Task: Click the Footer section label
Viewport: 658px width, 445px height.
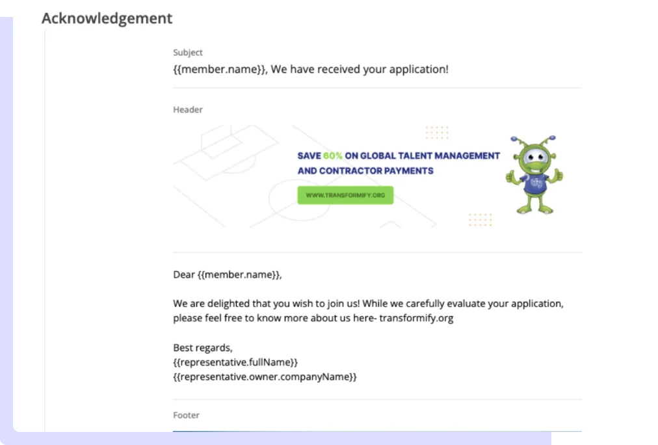Action: [x=186, y=414]
